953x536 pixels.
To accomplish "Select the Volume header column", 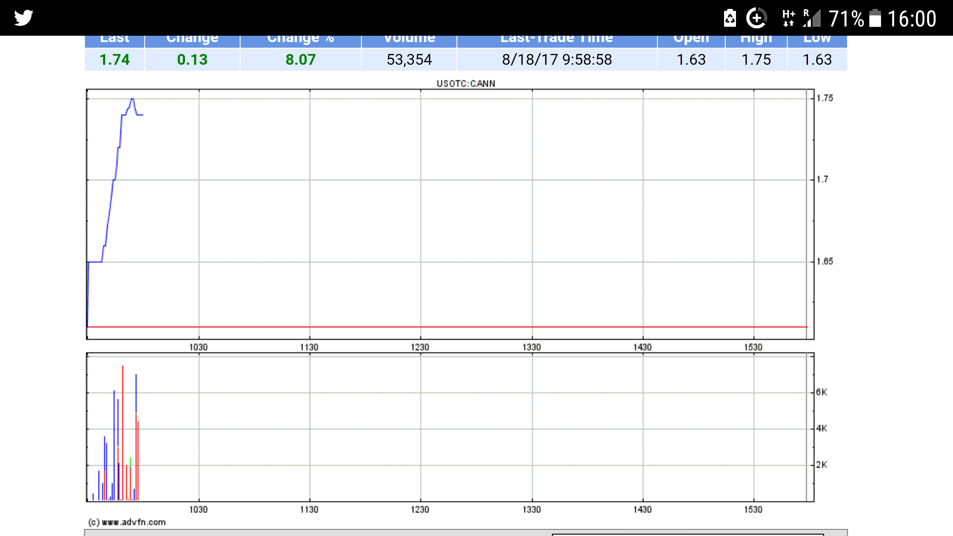I will 409,40.
